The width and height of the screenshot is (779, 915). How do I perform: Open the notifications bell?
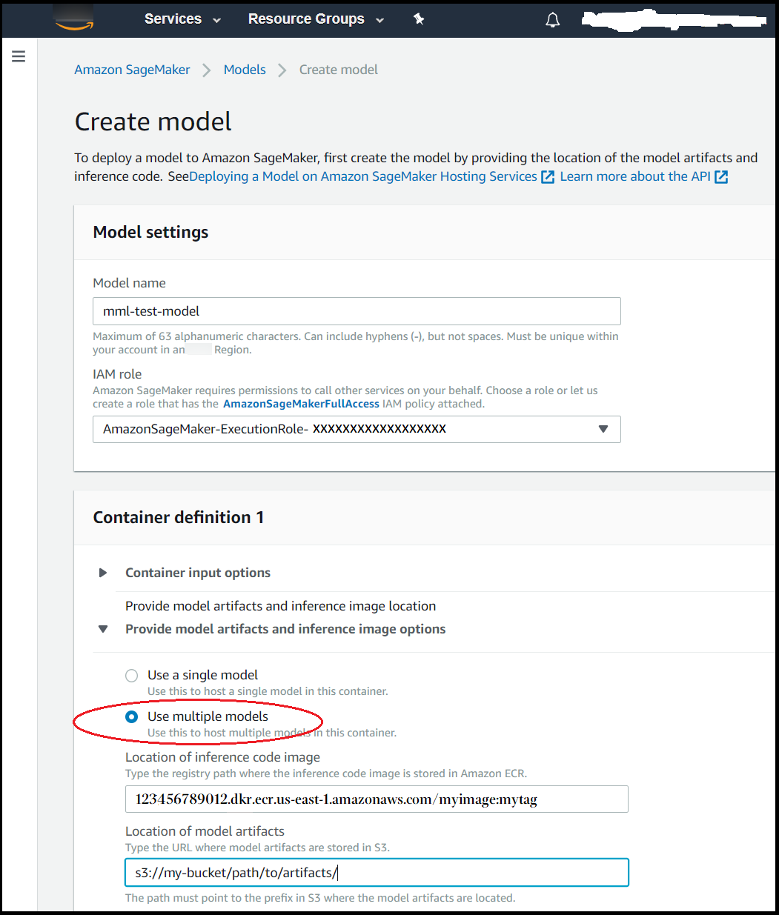552,20
